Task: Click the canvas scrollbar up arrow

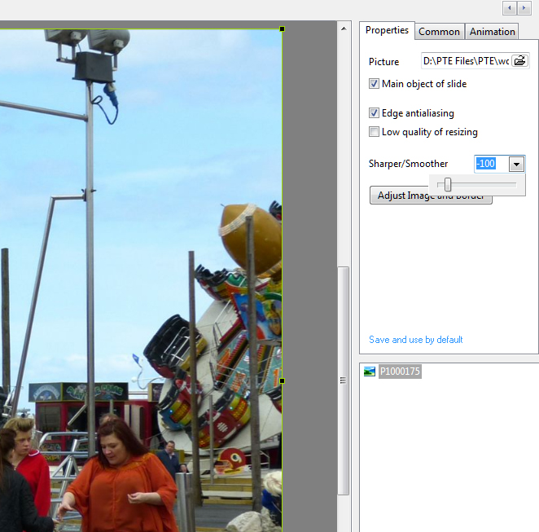Action: coord(344,28)
